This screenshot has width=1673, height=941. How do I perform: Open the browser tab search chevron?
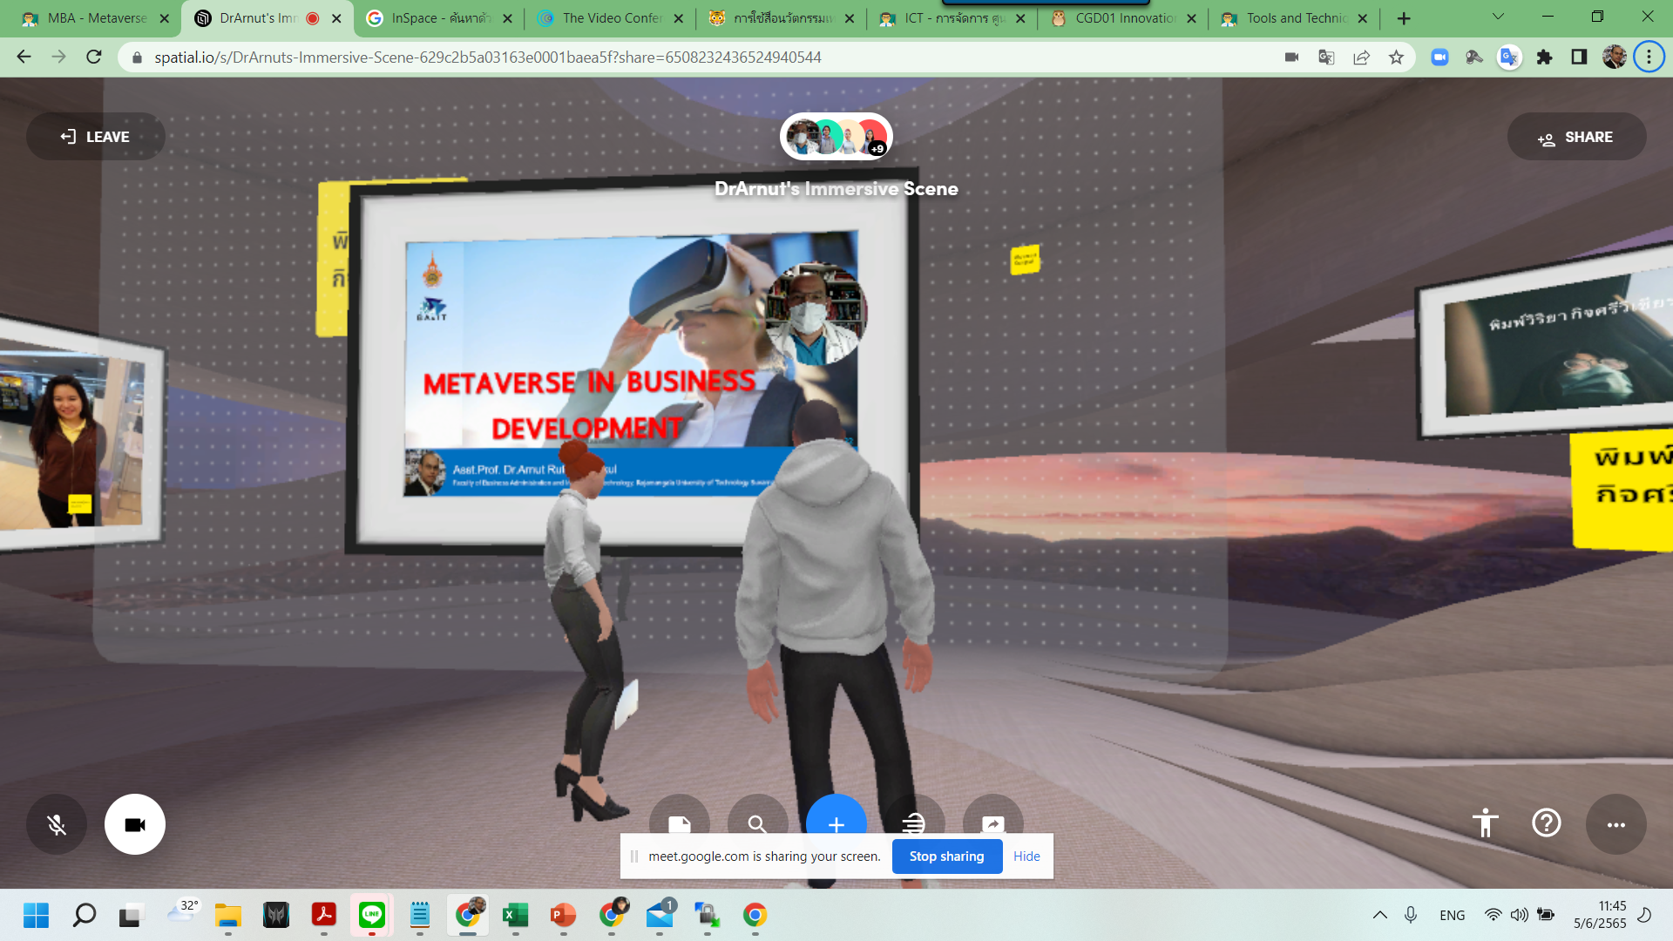tap(1497, 17)
